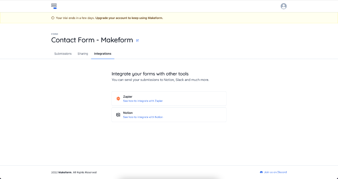Click the Notion card heading text
Image resolution: width=338 pixels, height=179 pixels.
point(128,113)
